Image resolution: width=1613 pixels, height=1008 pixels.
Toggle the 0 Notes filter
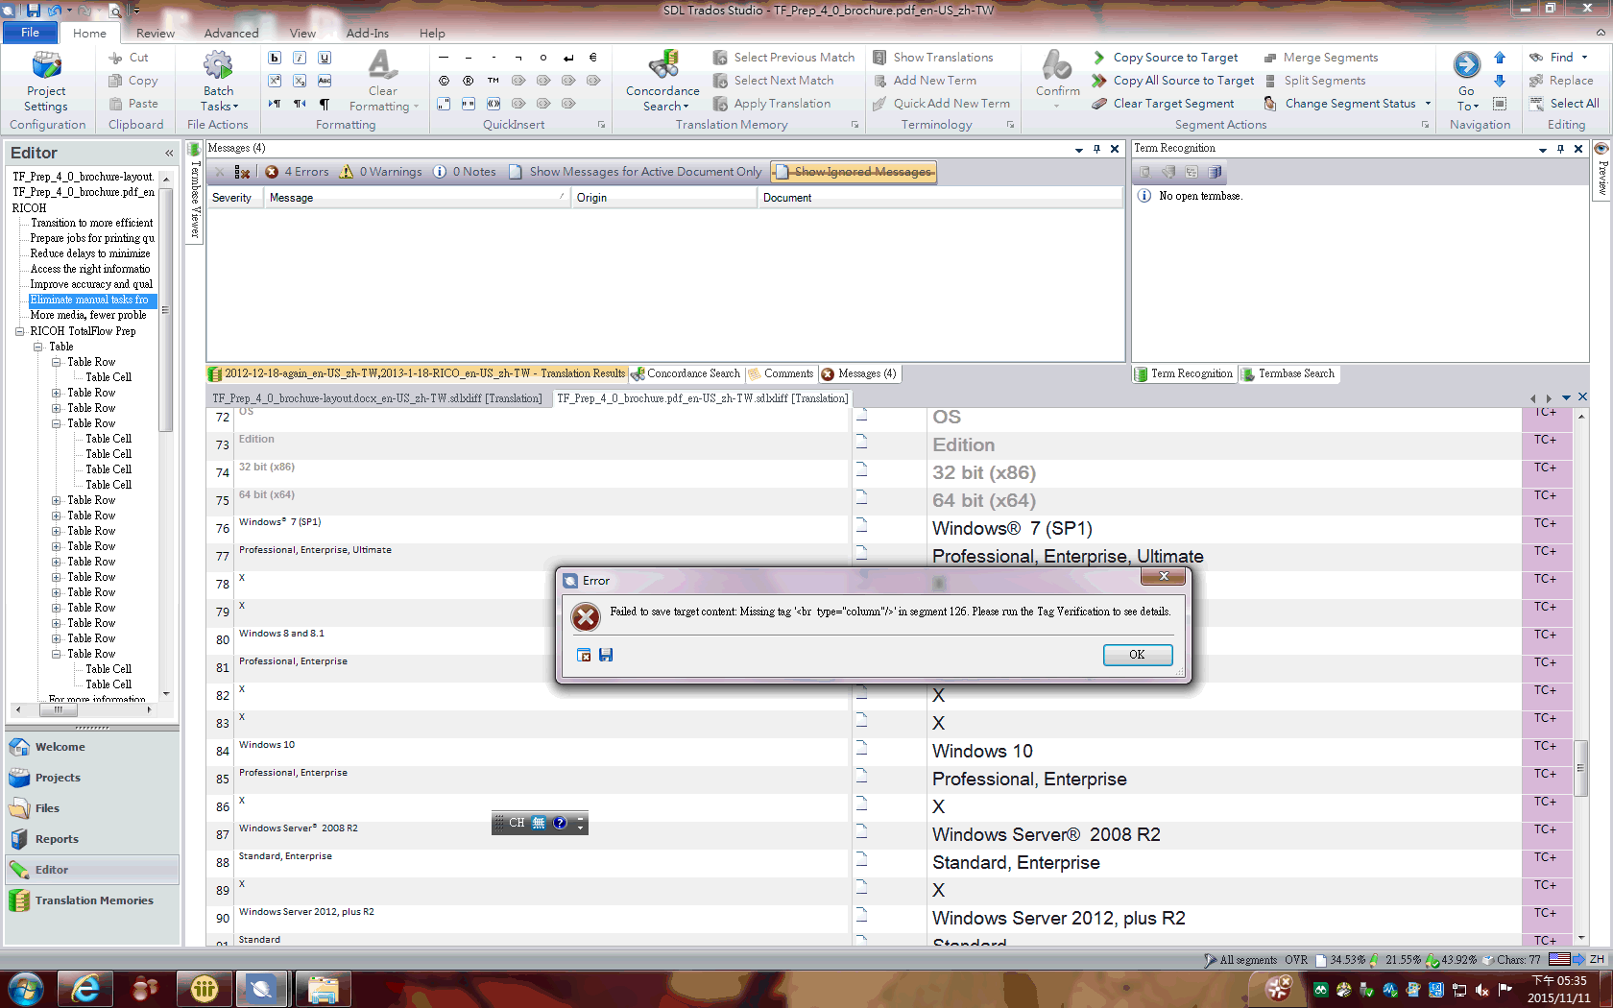[x=465, y=172]
